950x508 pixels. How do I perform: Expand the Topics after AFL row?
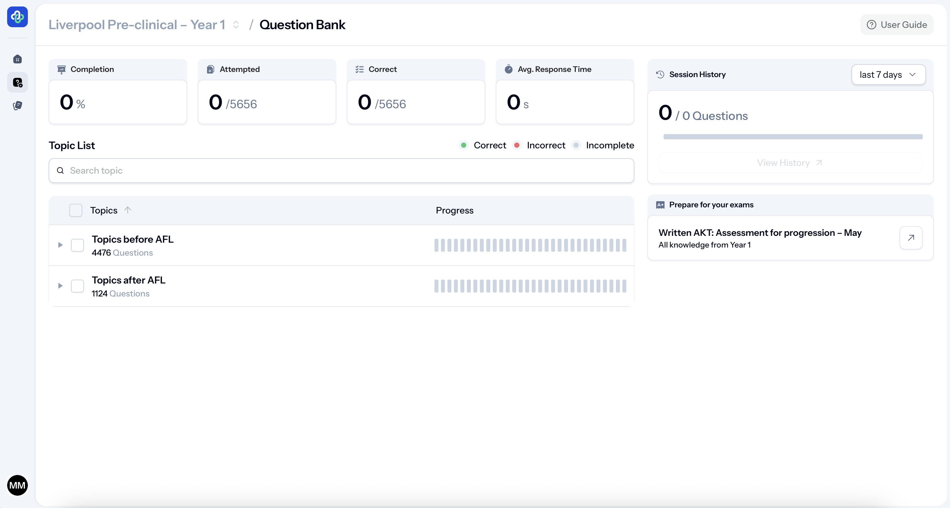[x=61, y=286]
